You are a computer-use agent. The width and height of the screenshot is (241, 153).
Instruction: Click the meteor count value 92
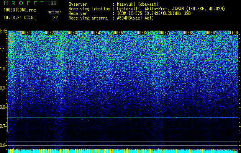pyautogui.click(x=56, y=18)
